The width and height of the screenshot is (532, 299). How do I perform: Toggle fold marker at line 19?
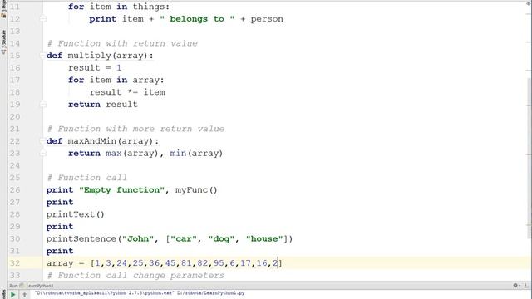click(x=42, y=105)
